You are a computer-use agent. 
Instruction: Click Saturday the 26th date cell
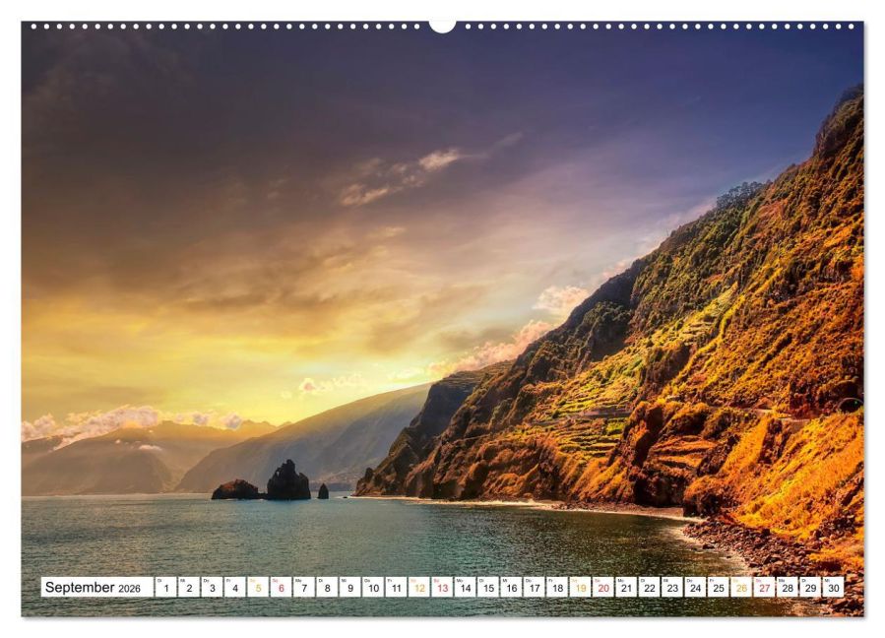coord(741,587)
